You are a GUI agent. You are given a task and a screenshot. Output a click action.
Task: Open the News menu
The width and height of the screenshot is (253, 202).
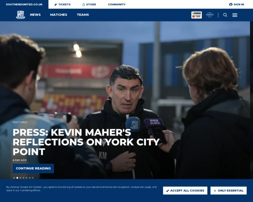[35, 15]
